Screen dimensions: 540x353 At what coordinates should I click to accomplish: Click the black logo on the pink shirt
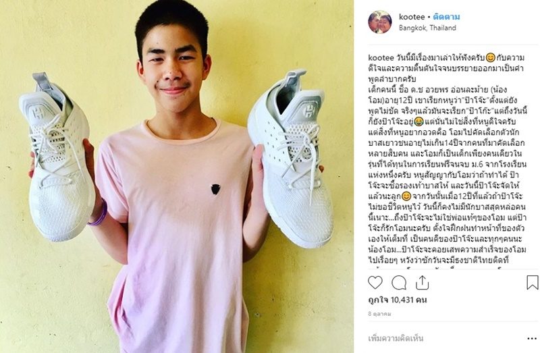click(215, 190)
